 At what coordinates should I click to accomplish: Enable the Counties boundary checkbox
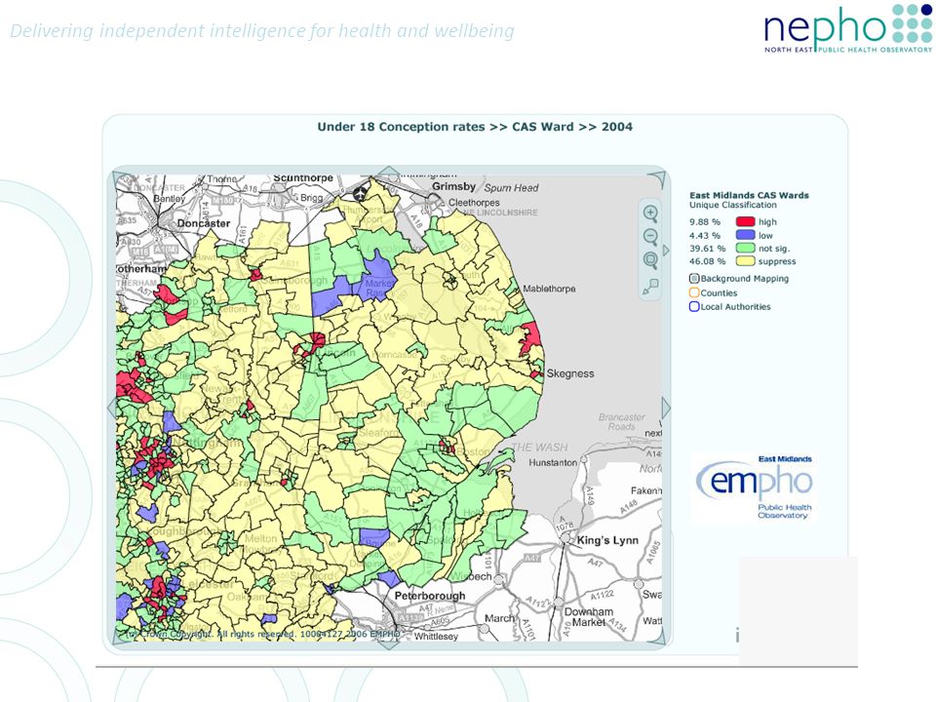[x=694, y=292]
